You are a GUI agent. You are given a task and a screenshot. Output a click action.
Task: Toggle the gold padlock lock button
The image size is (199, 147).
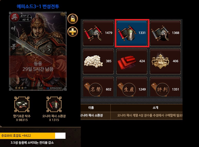73,19
